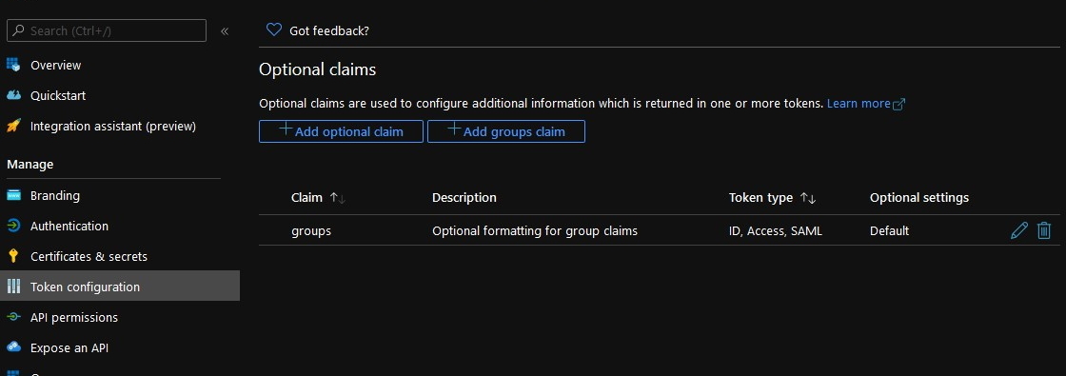Sort by Claim column arrows
Image resolution: width=1066 pixels, height=376 pixels.
pos(337,198)
